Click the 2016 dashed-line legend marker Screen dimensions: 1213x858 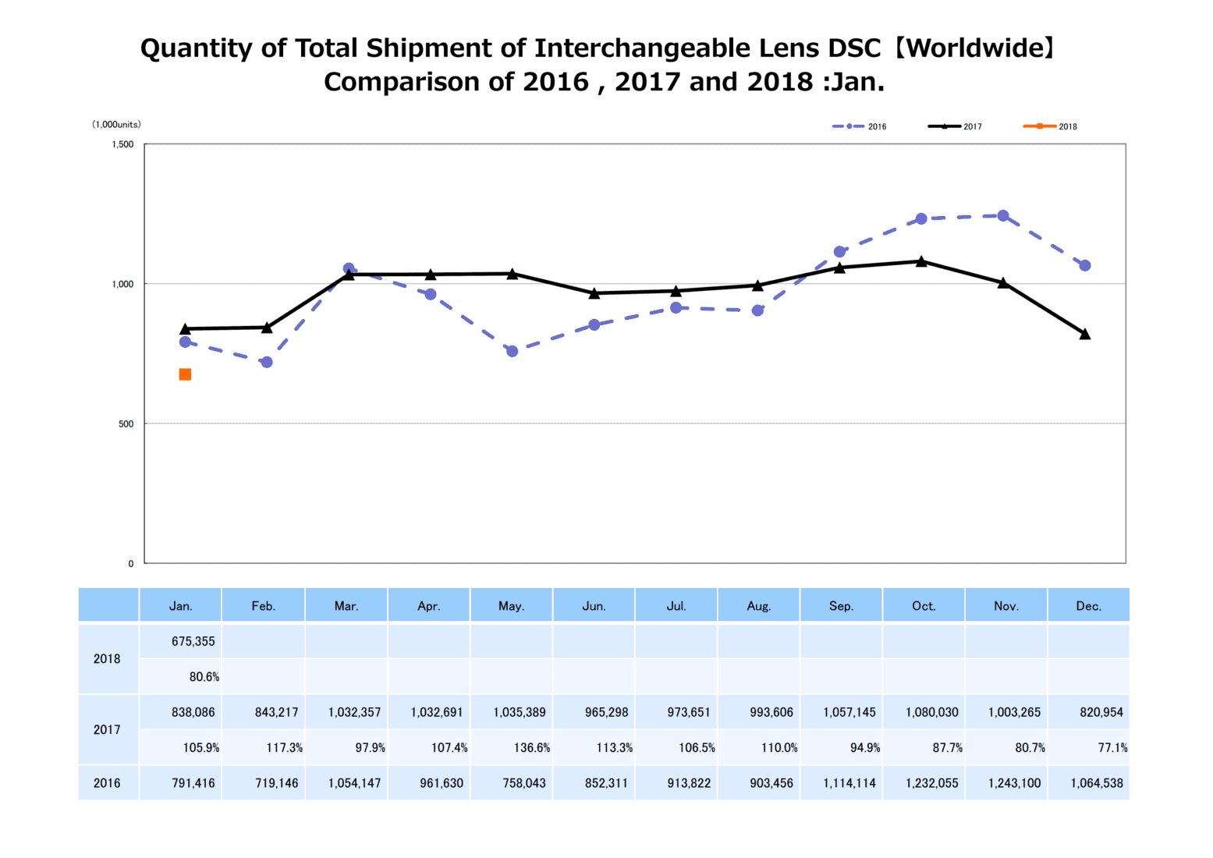pyautogui.click(x=849, y=126)
